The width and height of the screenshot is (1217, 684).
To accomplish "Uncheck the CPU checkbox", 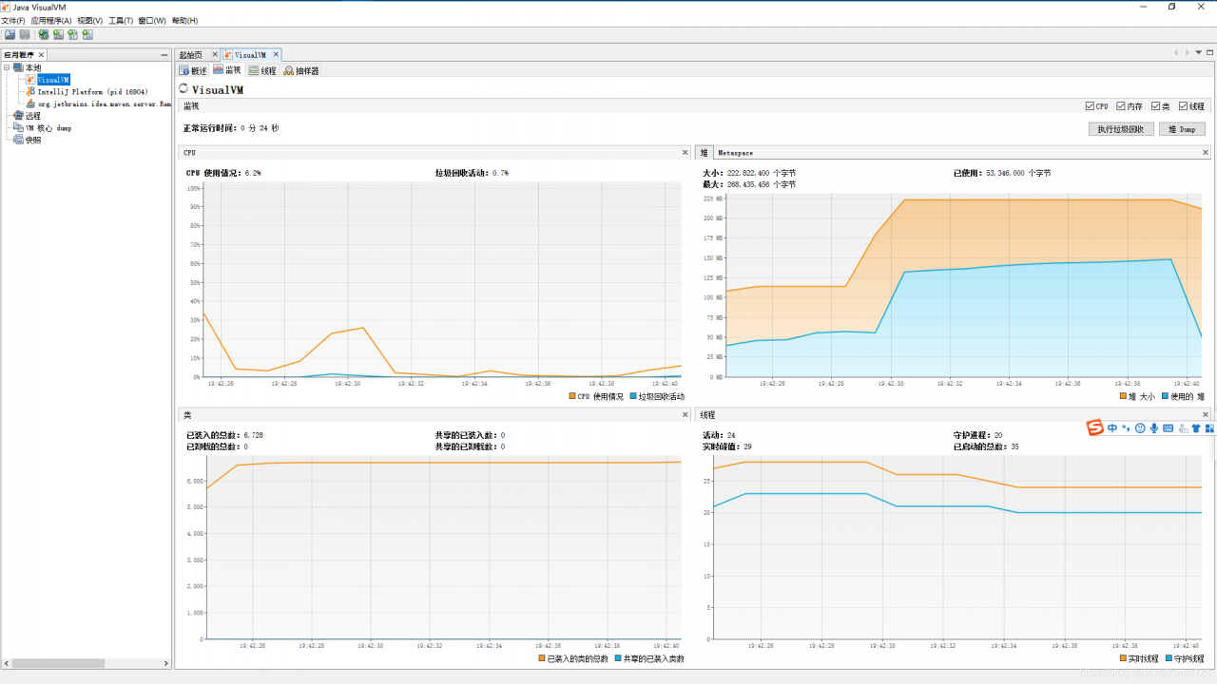I will pyautogui.click(x=1091, y=106).
